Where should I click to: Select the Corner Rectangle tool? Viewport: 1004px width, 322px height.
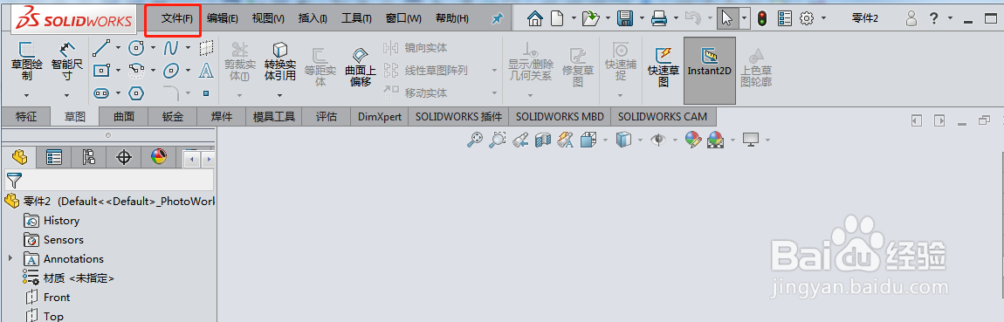tap(102, 70)
